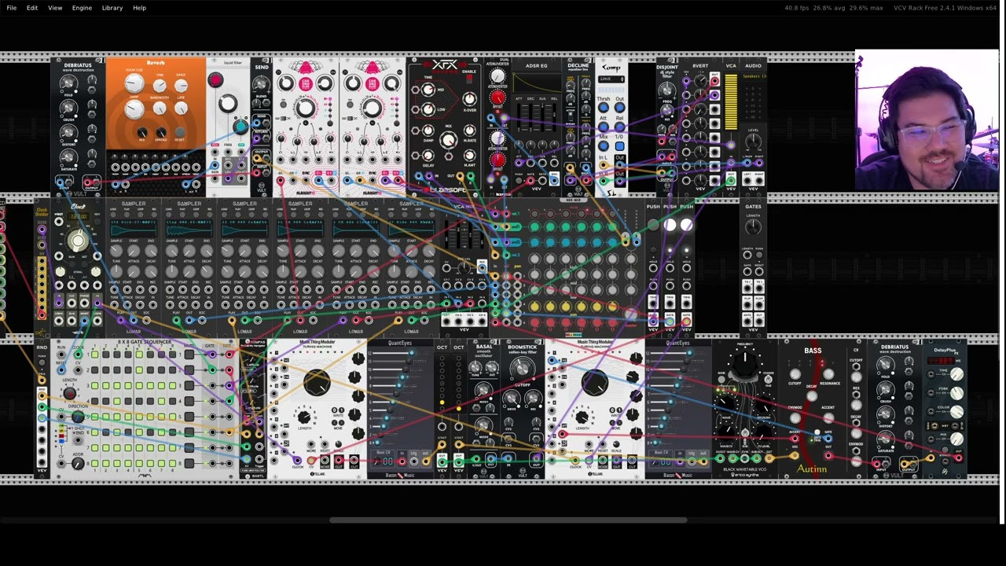This screenshot has width=1006, height=566.
Task: Open the Comp Limit mode dropdown
Action: (611, 79)
